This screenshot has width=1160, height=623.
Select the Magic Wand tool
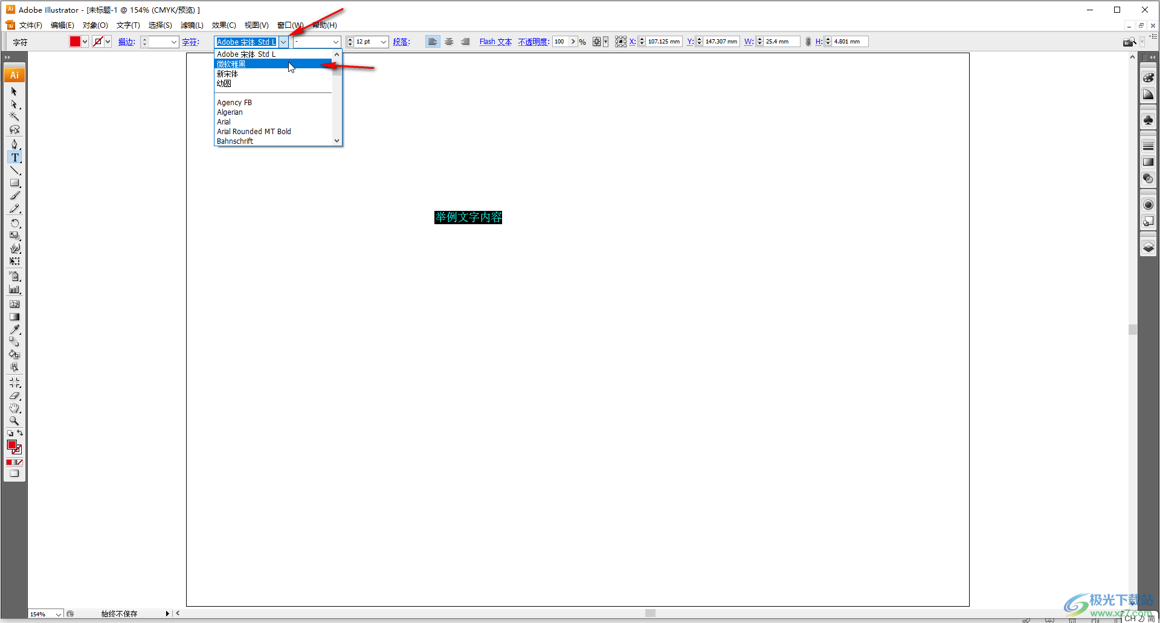(x=14, y=117)
